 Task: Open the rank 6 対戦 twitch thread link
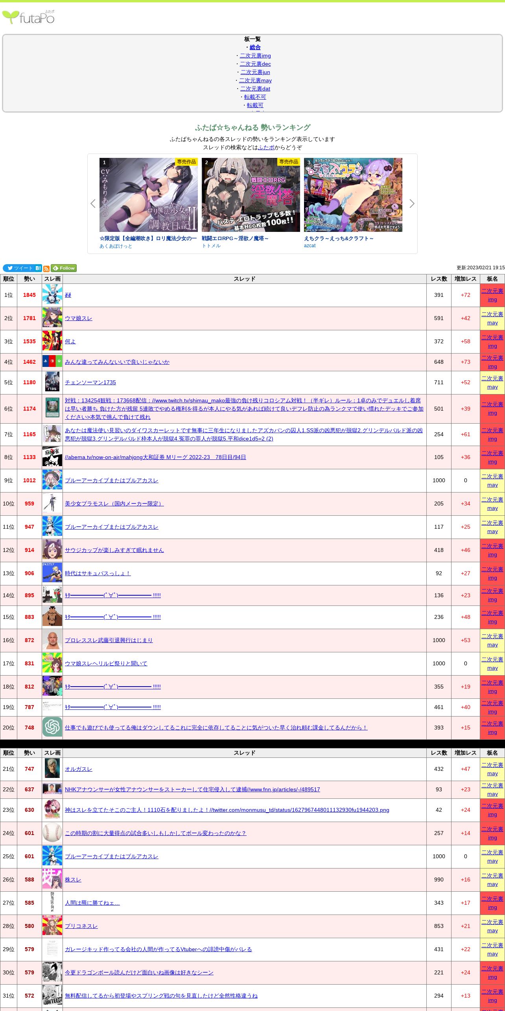coord(244,409)
